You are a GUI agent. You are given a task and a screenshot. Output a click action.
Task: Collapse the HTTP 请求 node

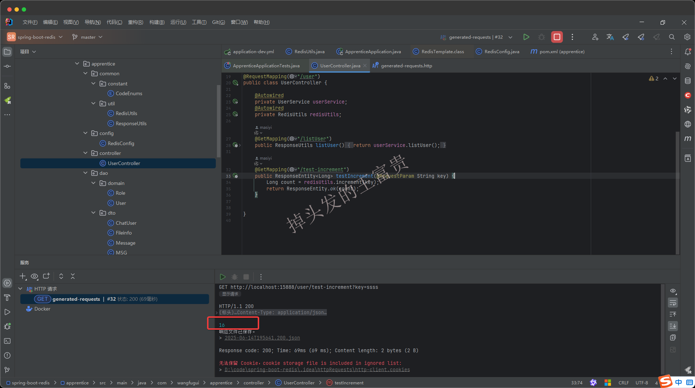click(20, 289)
